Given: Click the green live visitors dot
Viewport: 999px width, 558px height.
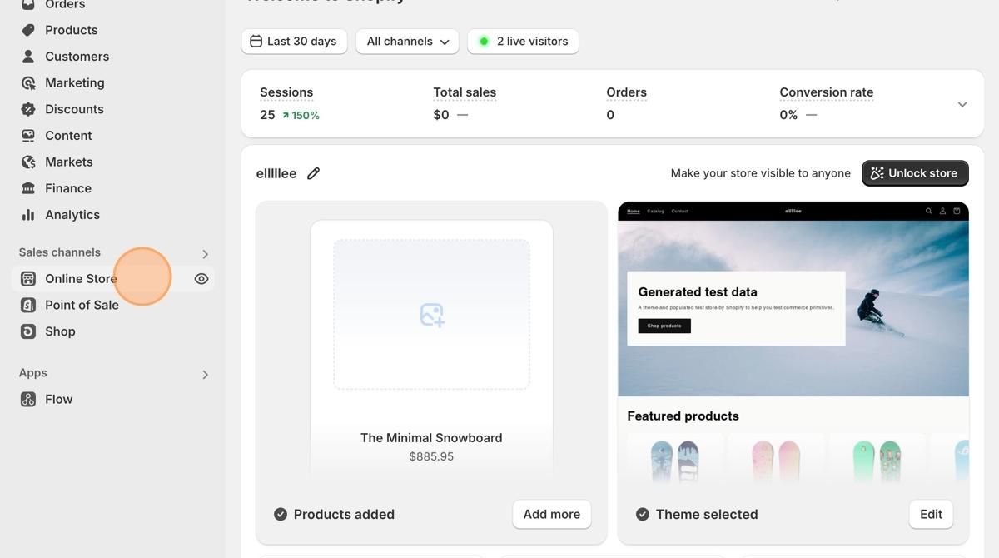Looking at the screenshot, I should pos(484,42).
